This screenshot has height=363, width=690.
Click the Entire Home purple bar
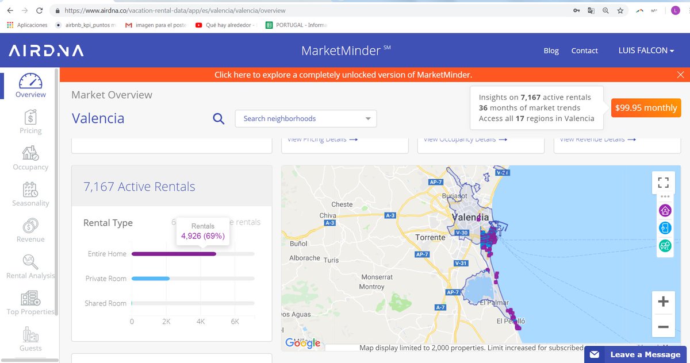click(174, 254)
